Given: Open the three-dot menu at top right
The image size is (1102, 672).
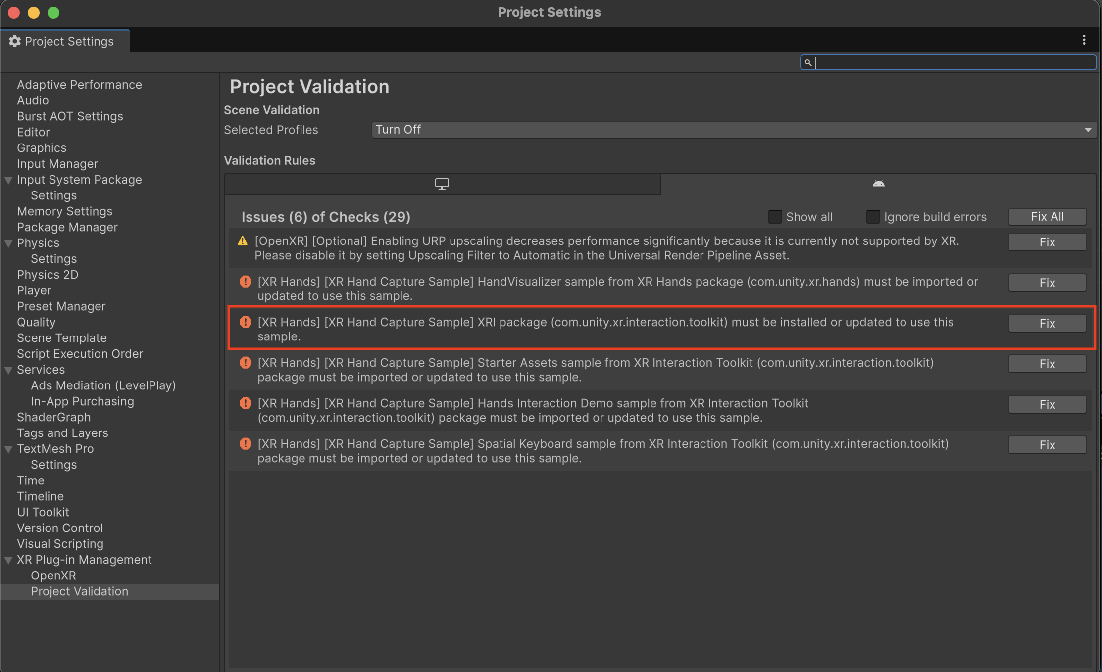Looking at the screenshot, I should (x=1084, y=40).
